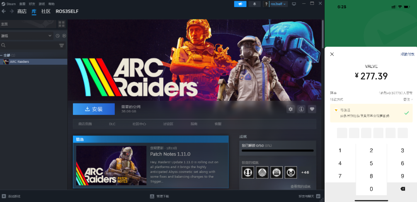Select the checked payment method row
Screen dimensions: 417x202
(371, 113)
